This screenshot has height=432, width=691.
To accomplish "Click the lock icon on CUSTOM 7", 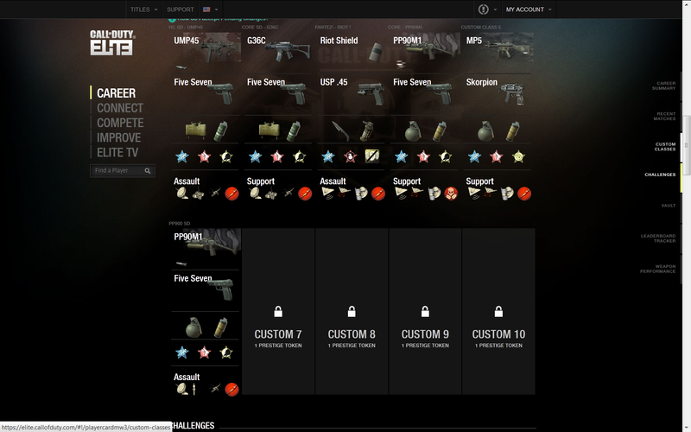I will [x=278, y=312].
